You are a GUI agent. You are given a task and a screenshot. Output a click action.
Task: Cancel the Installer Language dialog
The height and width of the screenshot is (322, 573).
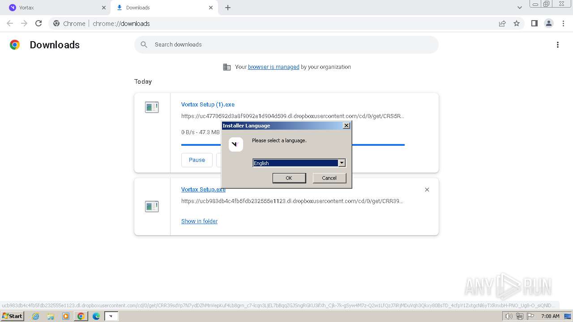(x=329, y=178)
